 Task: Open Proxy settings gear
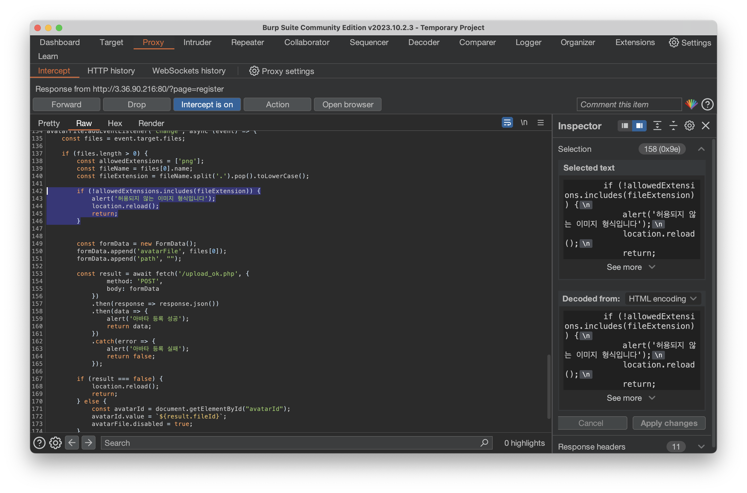281,71
